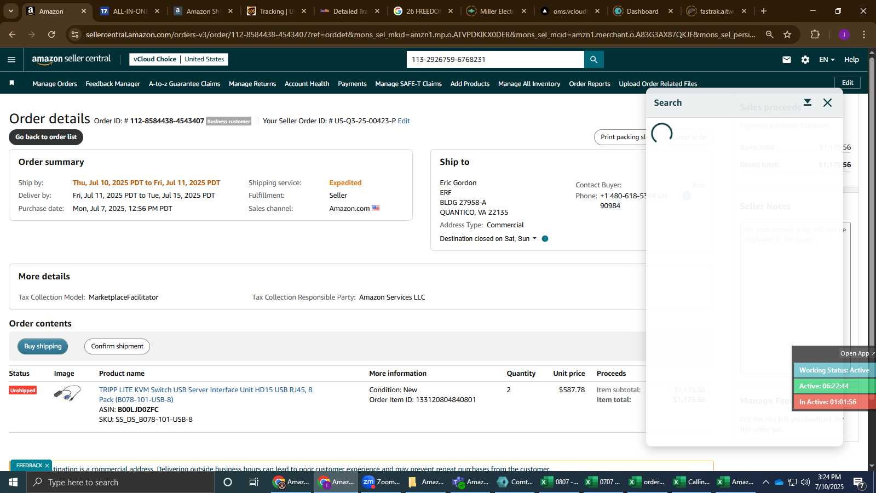876x493 pixels.
Task: Click the order search input field
Action: pyautogui.click(x=495, y=59)
